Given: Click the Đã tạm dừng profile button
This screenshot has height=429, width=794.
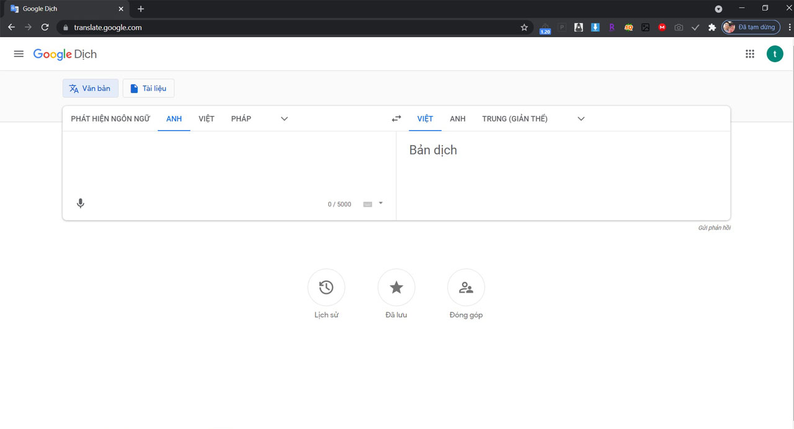Looking at the screenshot, I should [x=751, y=27].
